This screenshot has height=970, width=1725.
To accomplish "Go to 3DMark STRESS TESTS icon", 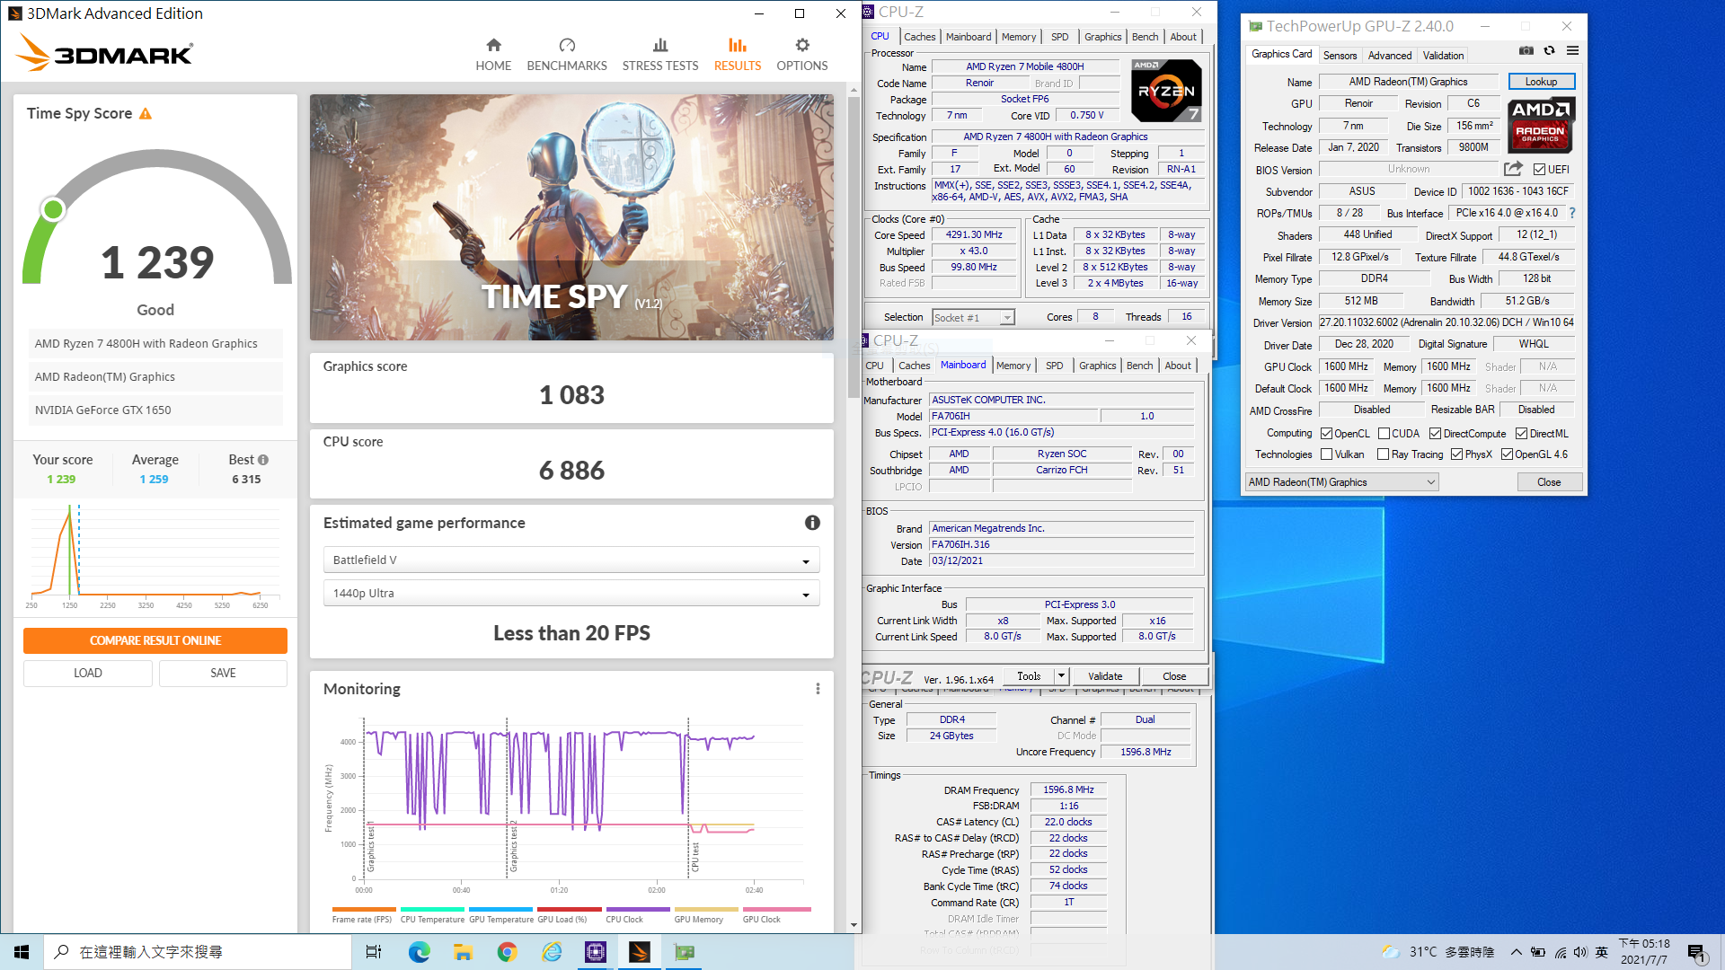I will [x=660, y=45].
